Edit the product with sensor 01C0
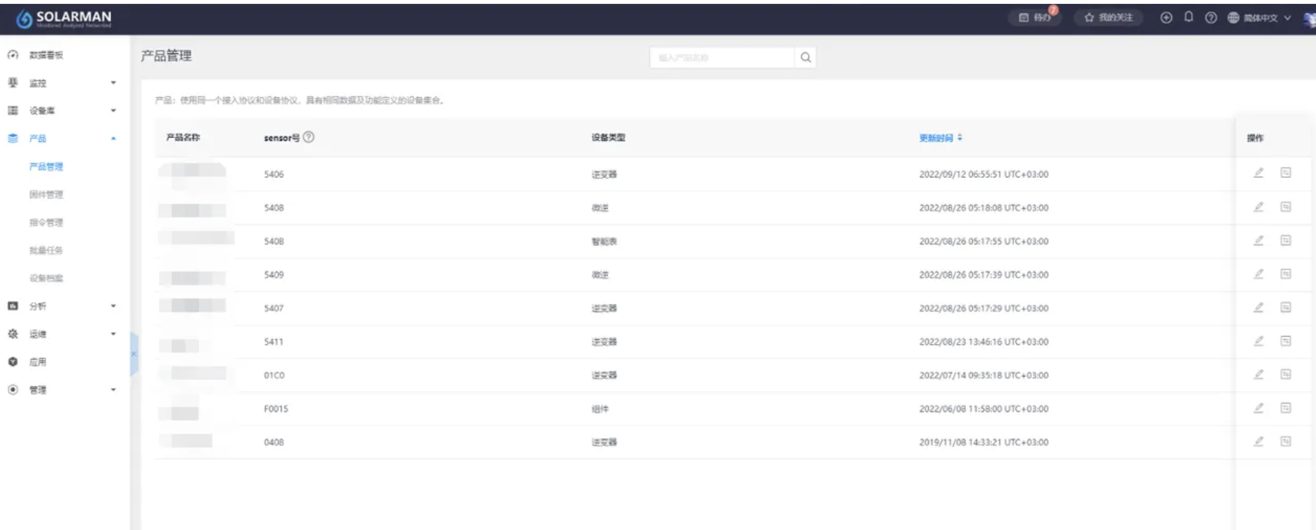The height and width of the screenshot is (530, 1316). [1259, 374]
